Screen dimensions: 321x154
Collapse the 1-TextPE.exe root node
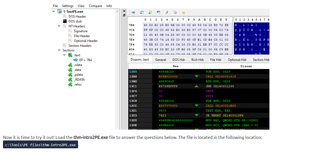coord(54,11)
